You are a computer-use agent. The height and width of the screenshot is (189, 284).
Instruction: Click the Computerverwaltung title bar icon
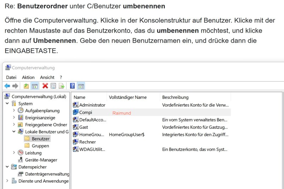(x=8, y=68)
